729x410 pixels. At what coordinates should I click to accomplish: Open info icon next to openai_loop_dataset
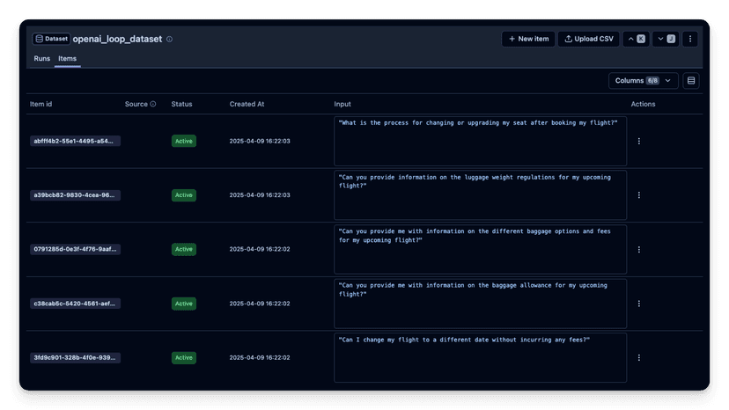pos(169,39)
